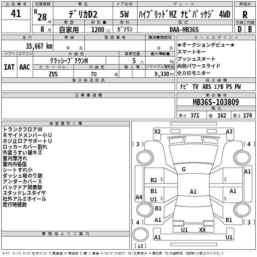The image size is (257, 257).
Task: Click the vehicle history value 自家用
Action: pos(69,30)
